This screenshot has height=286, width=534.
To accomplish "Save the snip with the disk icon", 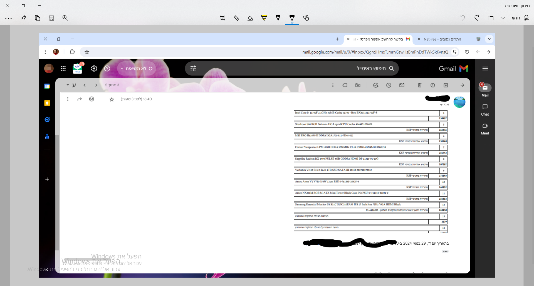I will pyautogui.click(x=51, y=18).
